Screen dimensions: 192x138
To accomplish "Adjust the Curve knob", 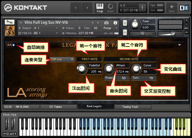I will 136,69.
